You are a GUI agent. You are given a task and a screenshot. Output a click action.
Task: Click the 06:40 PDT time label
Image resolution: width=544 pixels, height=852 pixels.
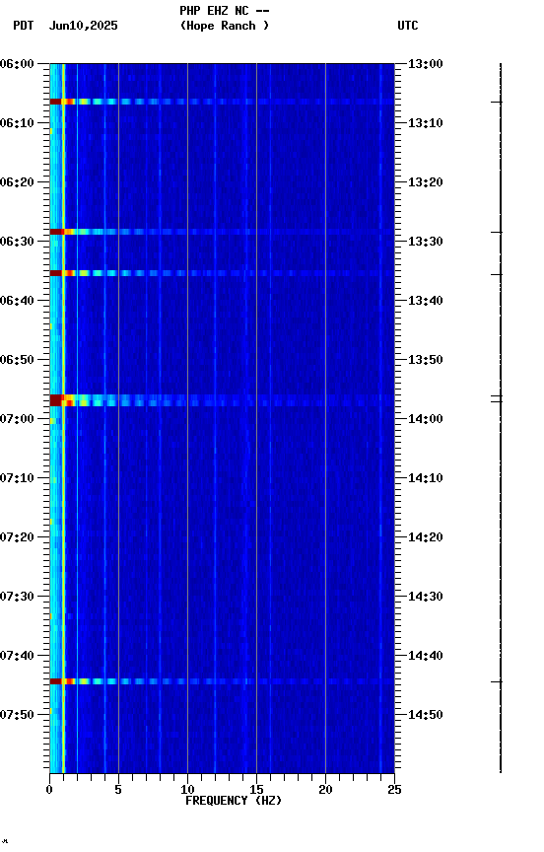17,301
